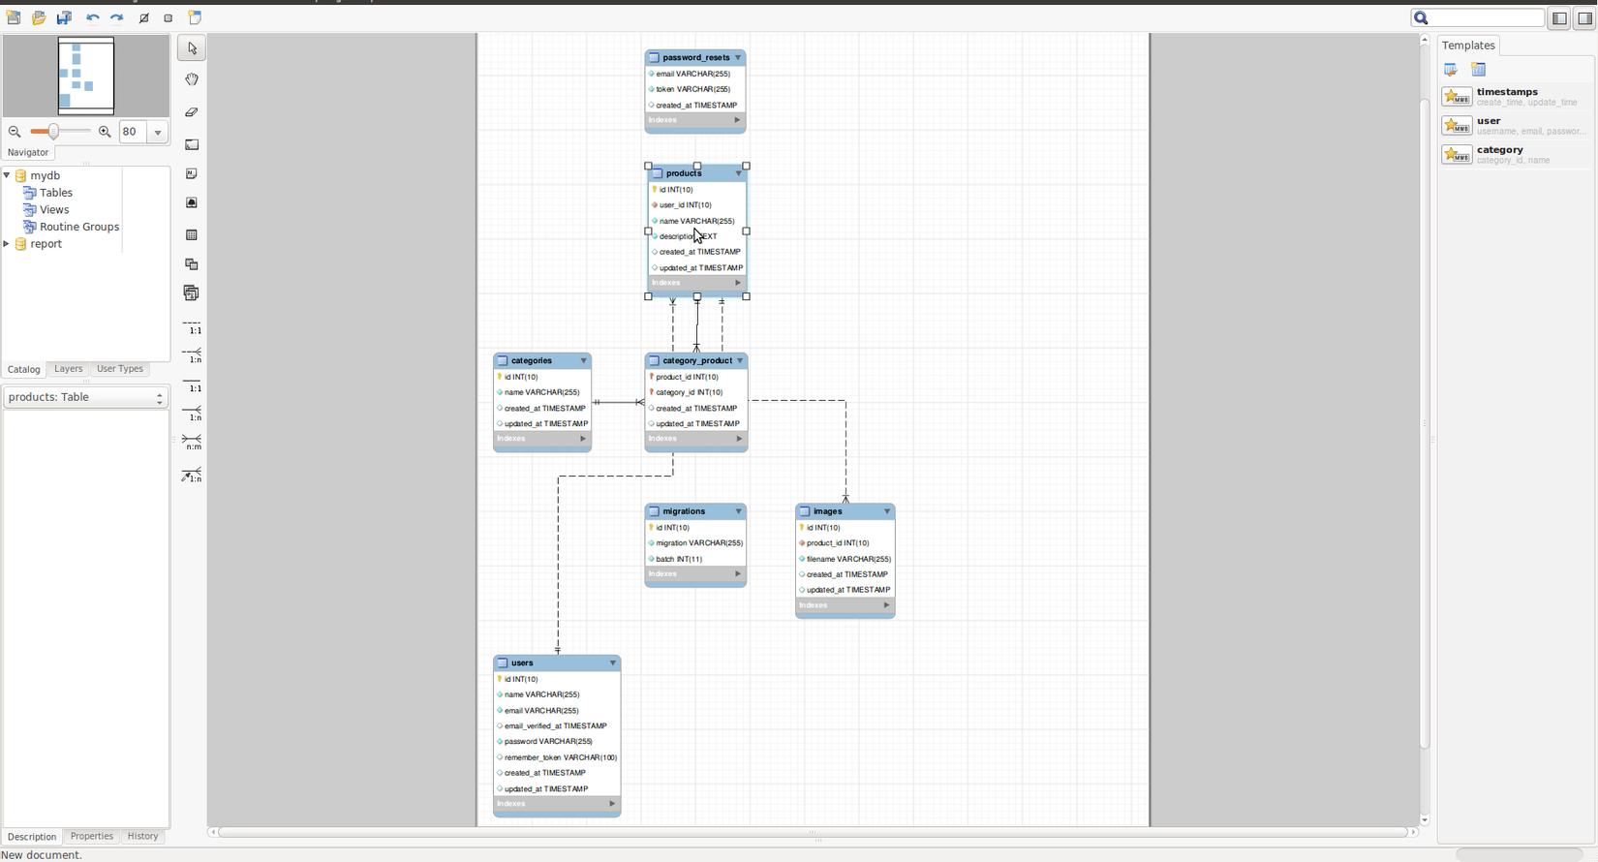
Task: Save the current model
Action: point(64,17)
